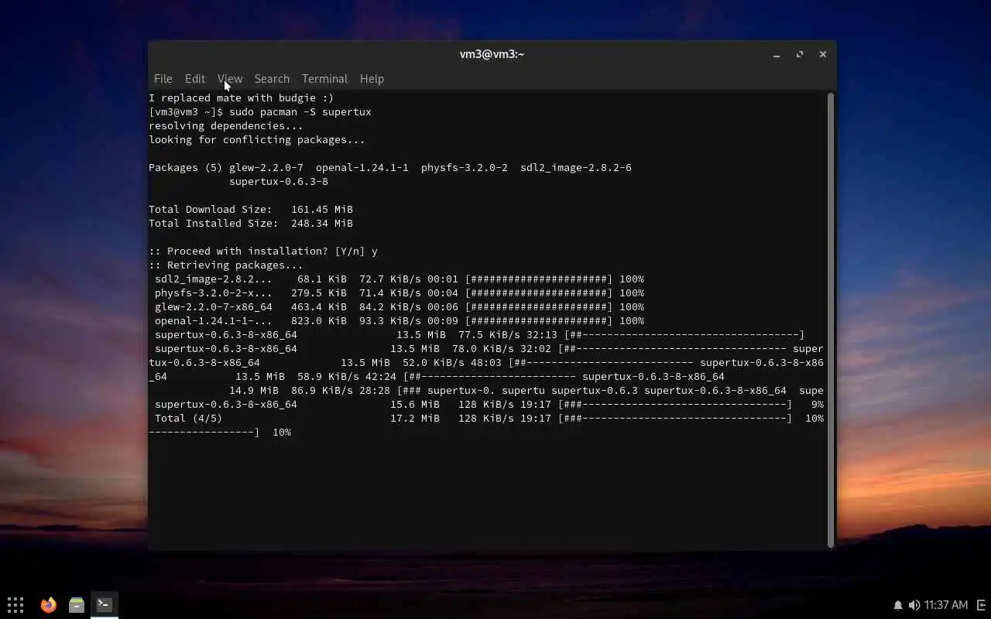
Task: Open the file manager panel icon
Action: point(76,604)
